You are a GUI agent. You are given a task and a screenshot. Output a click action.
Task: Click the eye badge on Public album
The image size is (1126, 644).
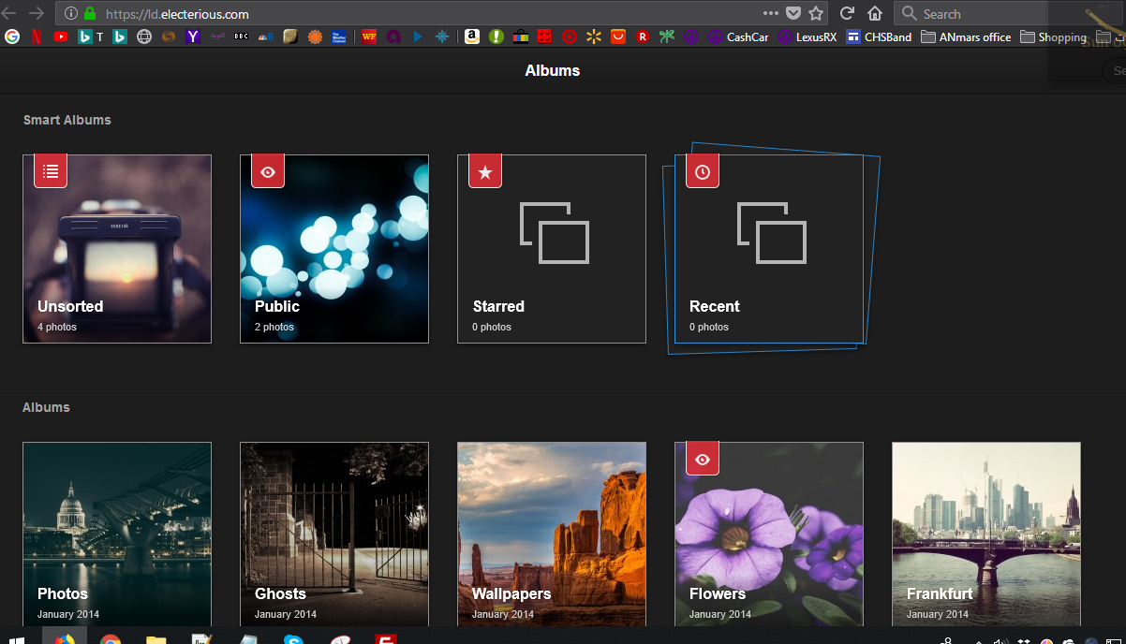(x=268, y=171)
